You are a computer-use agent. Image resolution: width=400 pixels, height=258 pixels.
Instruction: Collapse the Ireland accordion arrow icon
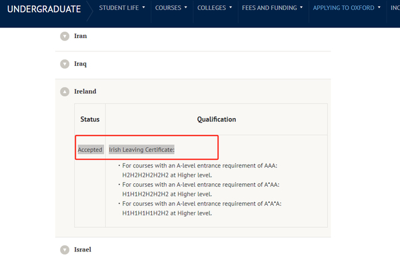coord(65,91)
